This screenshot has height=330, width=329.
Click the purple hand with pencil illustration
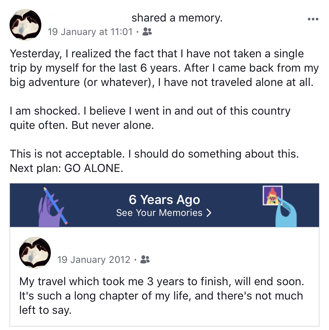[x=53, y=207]
